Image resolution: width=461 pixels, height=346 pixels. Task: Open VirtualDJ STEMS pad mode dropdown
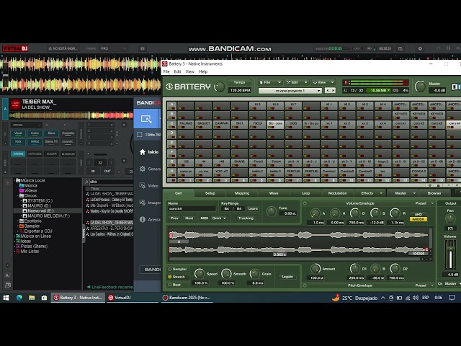pos(27,125)
